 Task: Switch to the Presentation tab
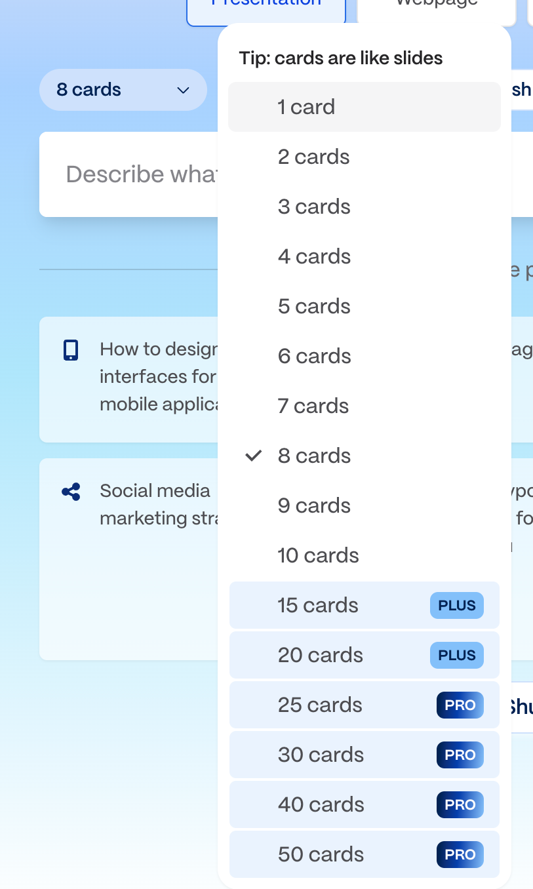pyautogui.click(x=266, y=5)
